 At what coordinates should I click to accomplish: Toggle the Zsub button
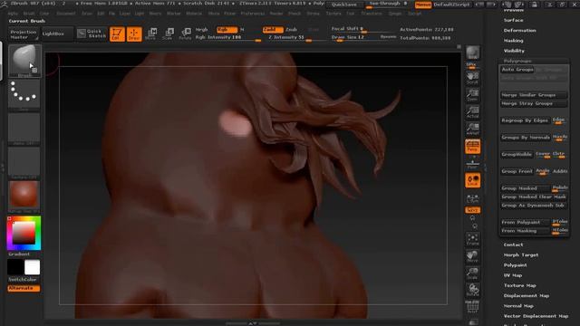292,30
